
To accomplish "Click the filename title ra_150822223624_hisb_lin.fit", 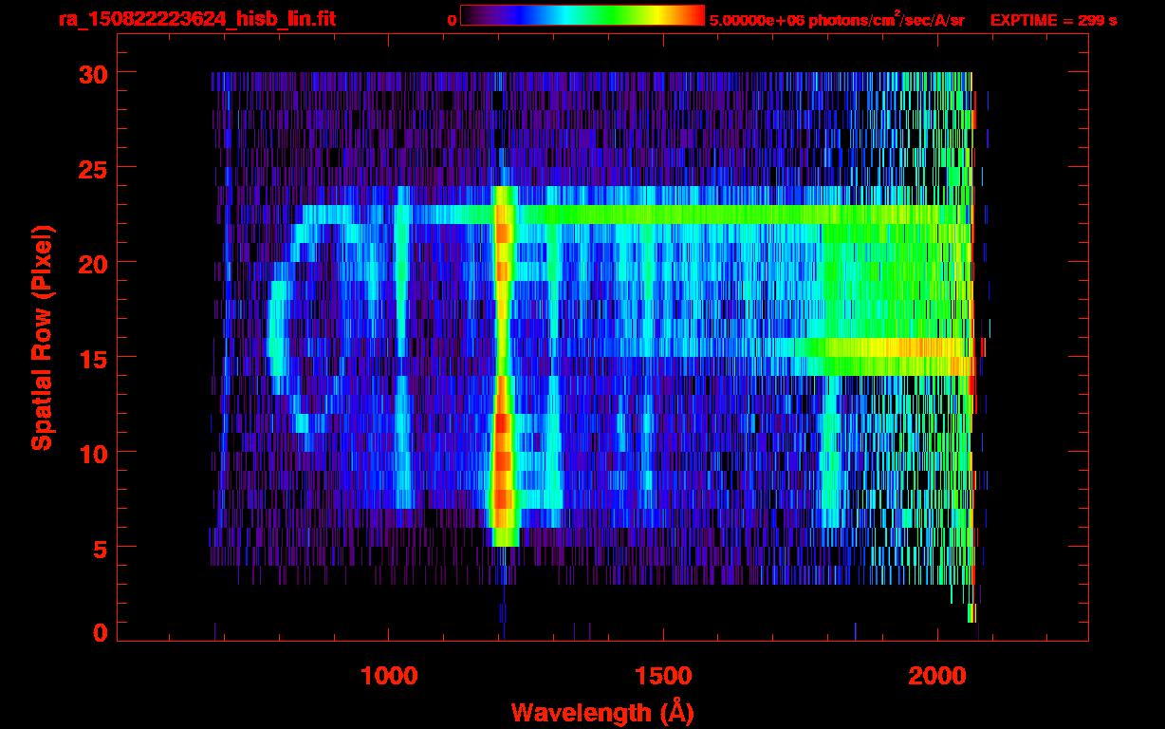I will pos(196,19).
